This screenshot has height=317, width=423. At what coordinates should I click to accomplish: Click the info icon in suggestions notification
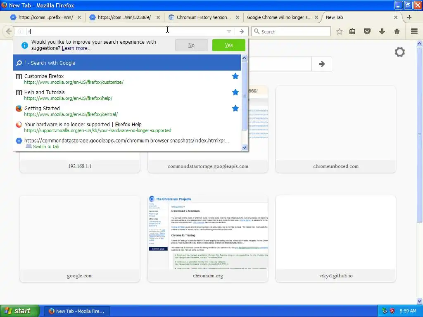click(x=24, y=45)
